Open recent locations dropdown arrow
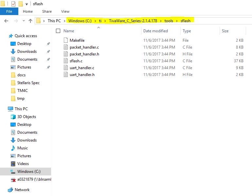The image size is (252, 196). (24, 21)
